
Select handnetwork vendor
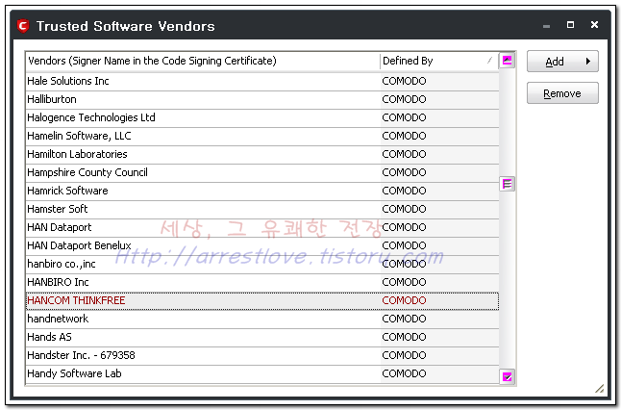coord(262,319)
